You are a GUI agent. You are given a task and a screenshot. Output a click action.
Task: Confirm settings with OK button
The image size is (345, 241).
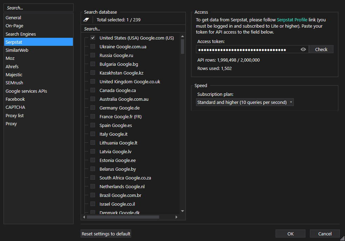(x=290, y=234)
